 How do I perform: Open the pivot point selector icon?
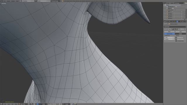[32, 104]
